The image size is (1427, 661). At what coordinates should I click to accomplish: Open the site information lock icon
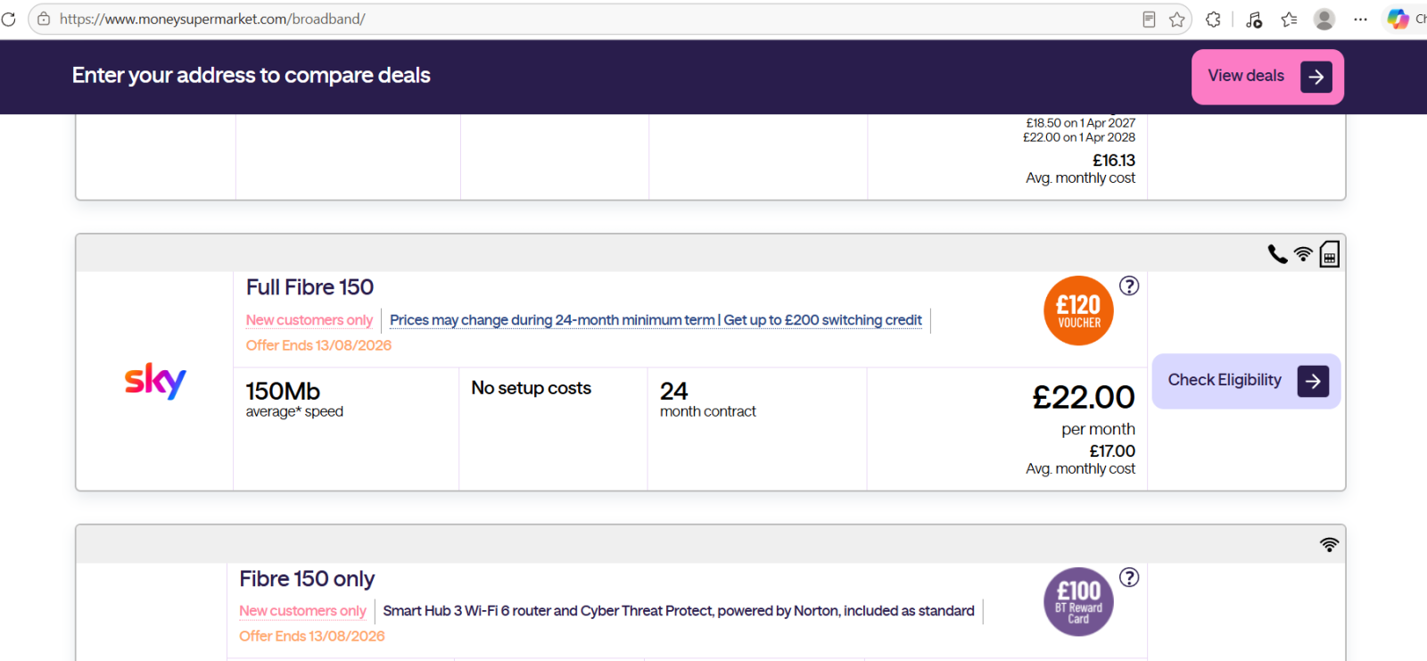click(x=44, y=19)
